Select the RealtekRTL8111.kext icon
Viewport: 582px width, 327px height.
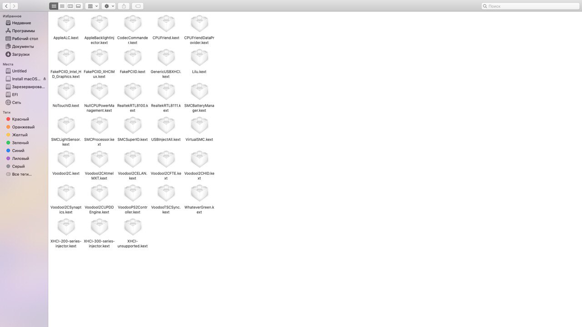(166, 91)
